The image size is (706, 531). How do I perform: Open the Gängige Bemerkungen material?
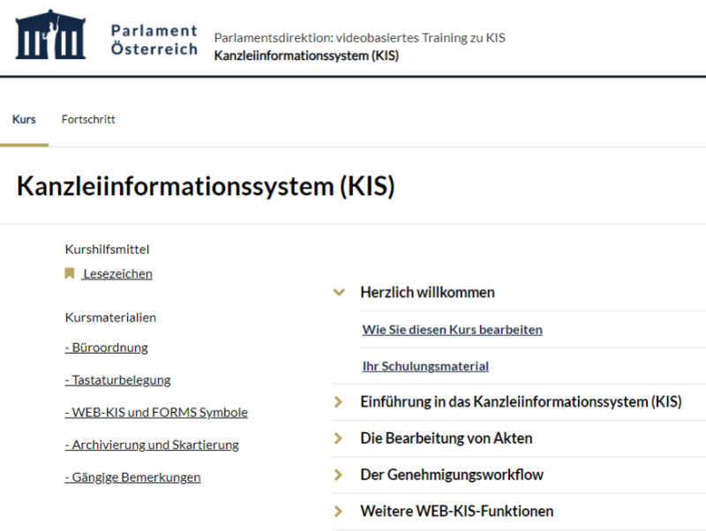[x=132, y=476]
